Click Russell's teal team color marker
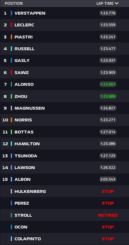129x245 pixels. [x=11, y=49]
